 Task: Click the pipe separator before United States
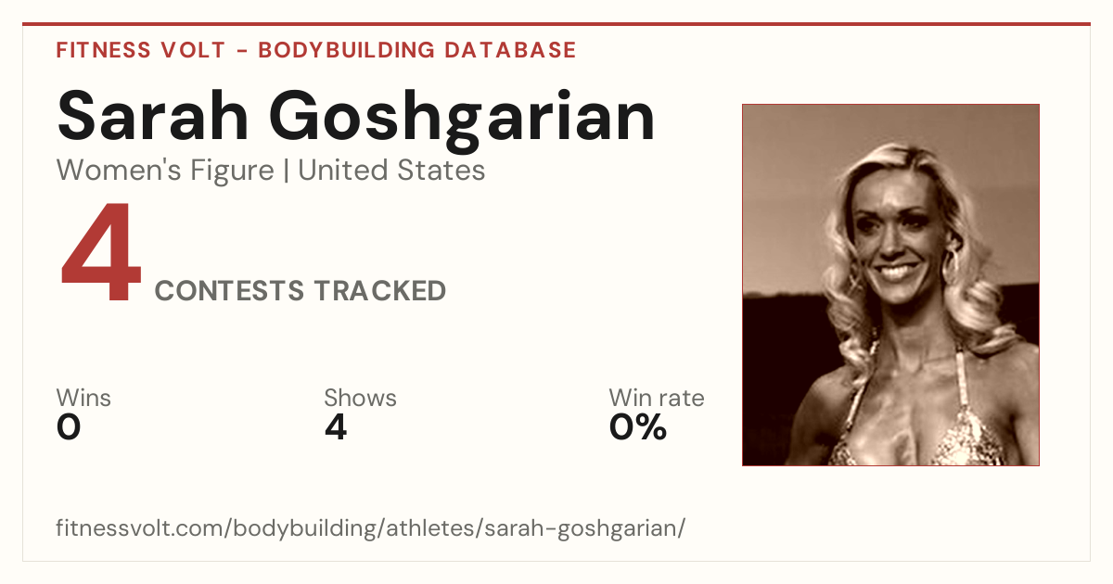(x=287, y=171)
